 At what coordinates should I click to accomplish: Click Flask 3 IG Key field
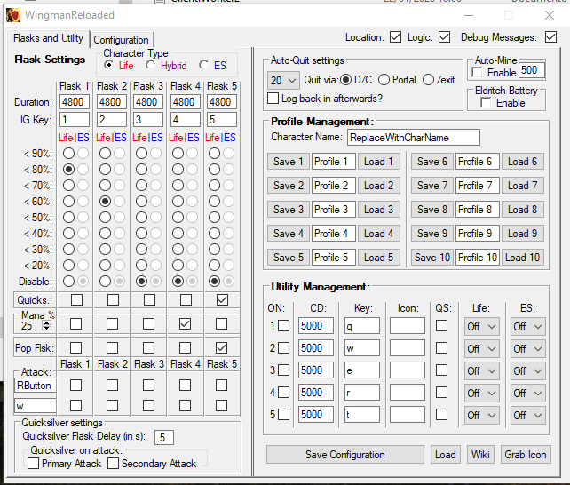tap(148, 120)
